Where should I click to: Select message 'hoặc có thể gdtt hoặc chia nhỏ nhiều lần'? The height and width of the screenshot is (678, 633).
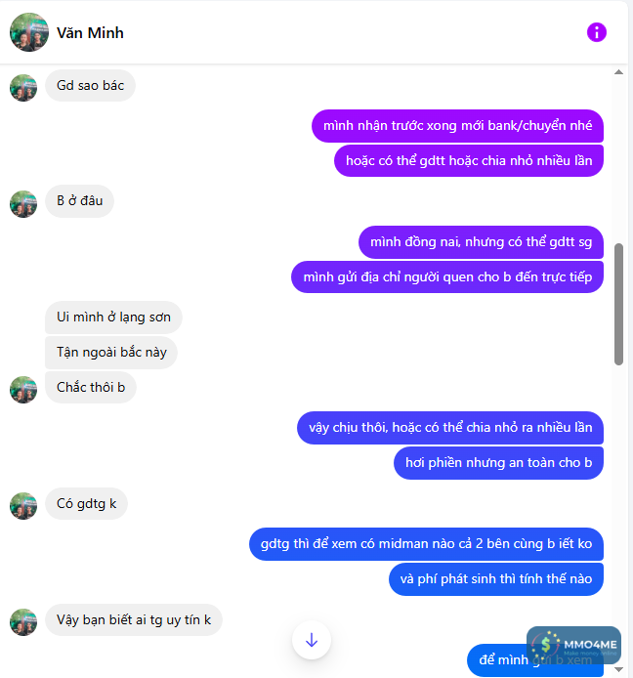[x=469, y=161]
